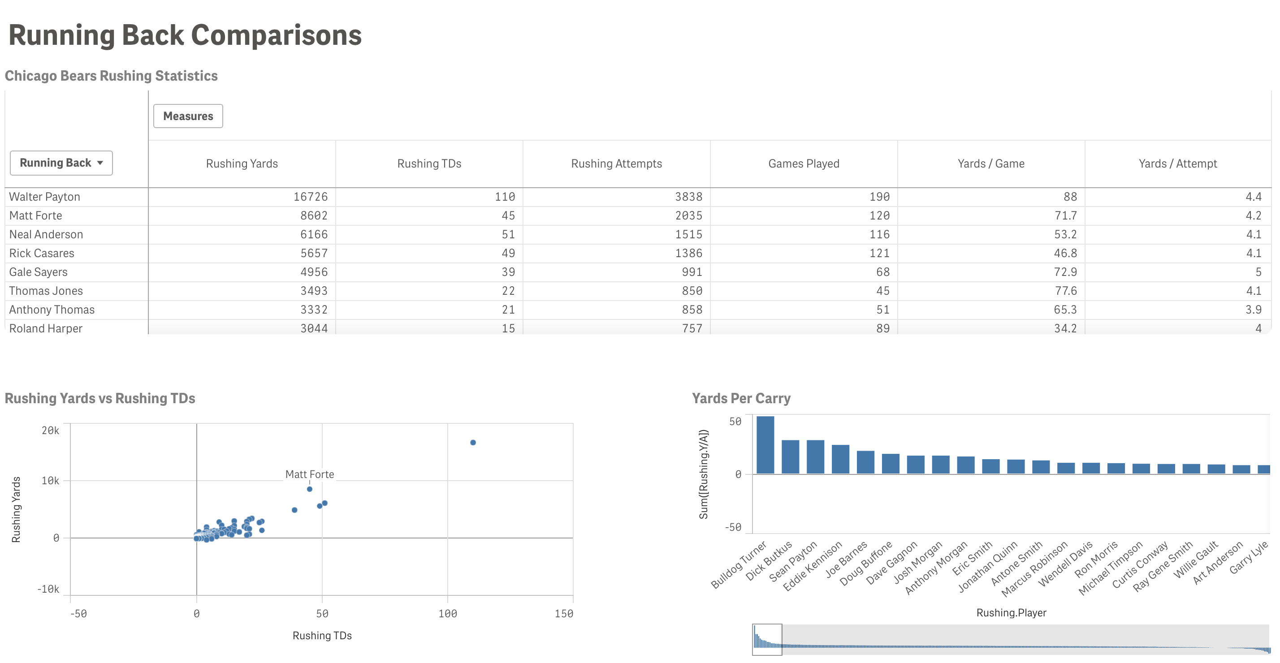Click the Matt Forte labeled scatter point
The width and height of the screenshot is (1280, 663).
tap(310, 489)
